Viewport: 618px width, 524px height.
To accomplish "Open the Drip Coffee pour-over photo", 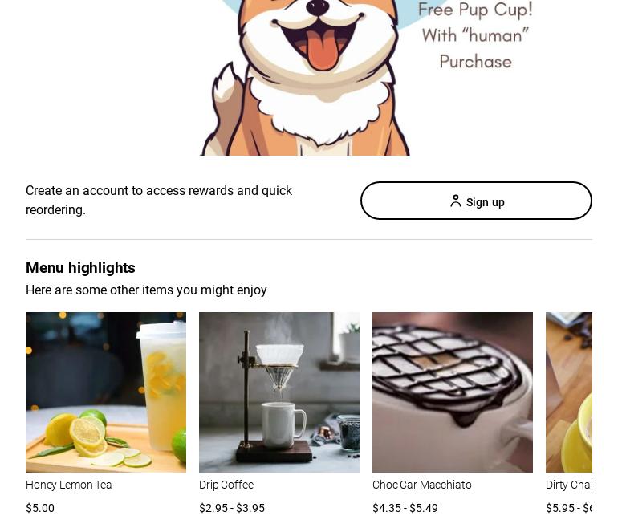I will click(279, 392).
